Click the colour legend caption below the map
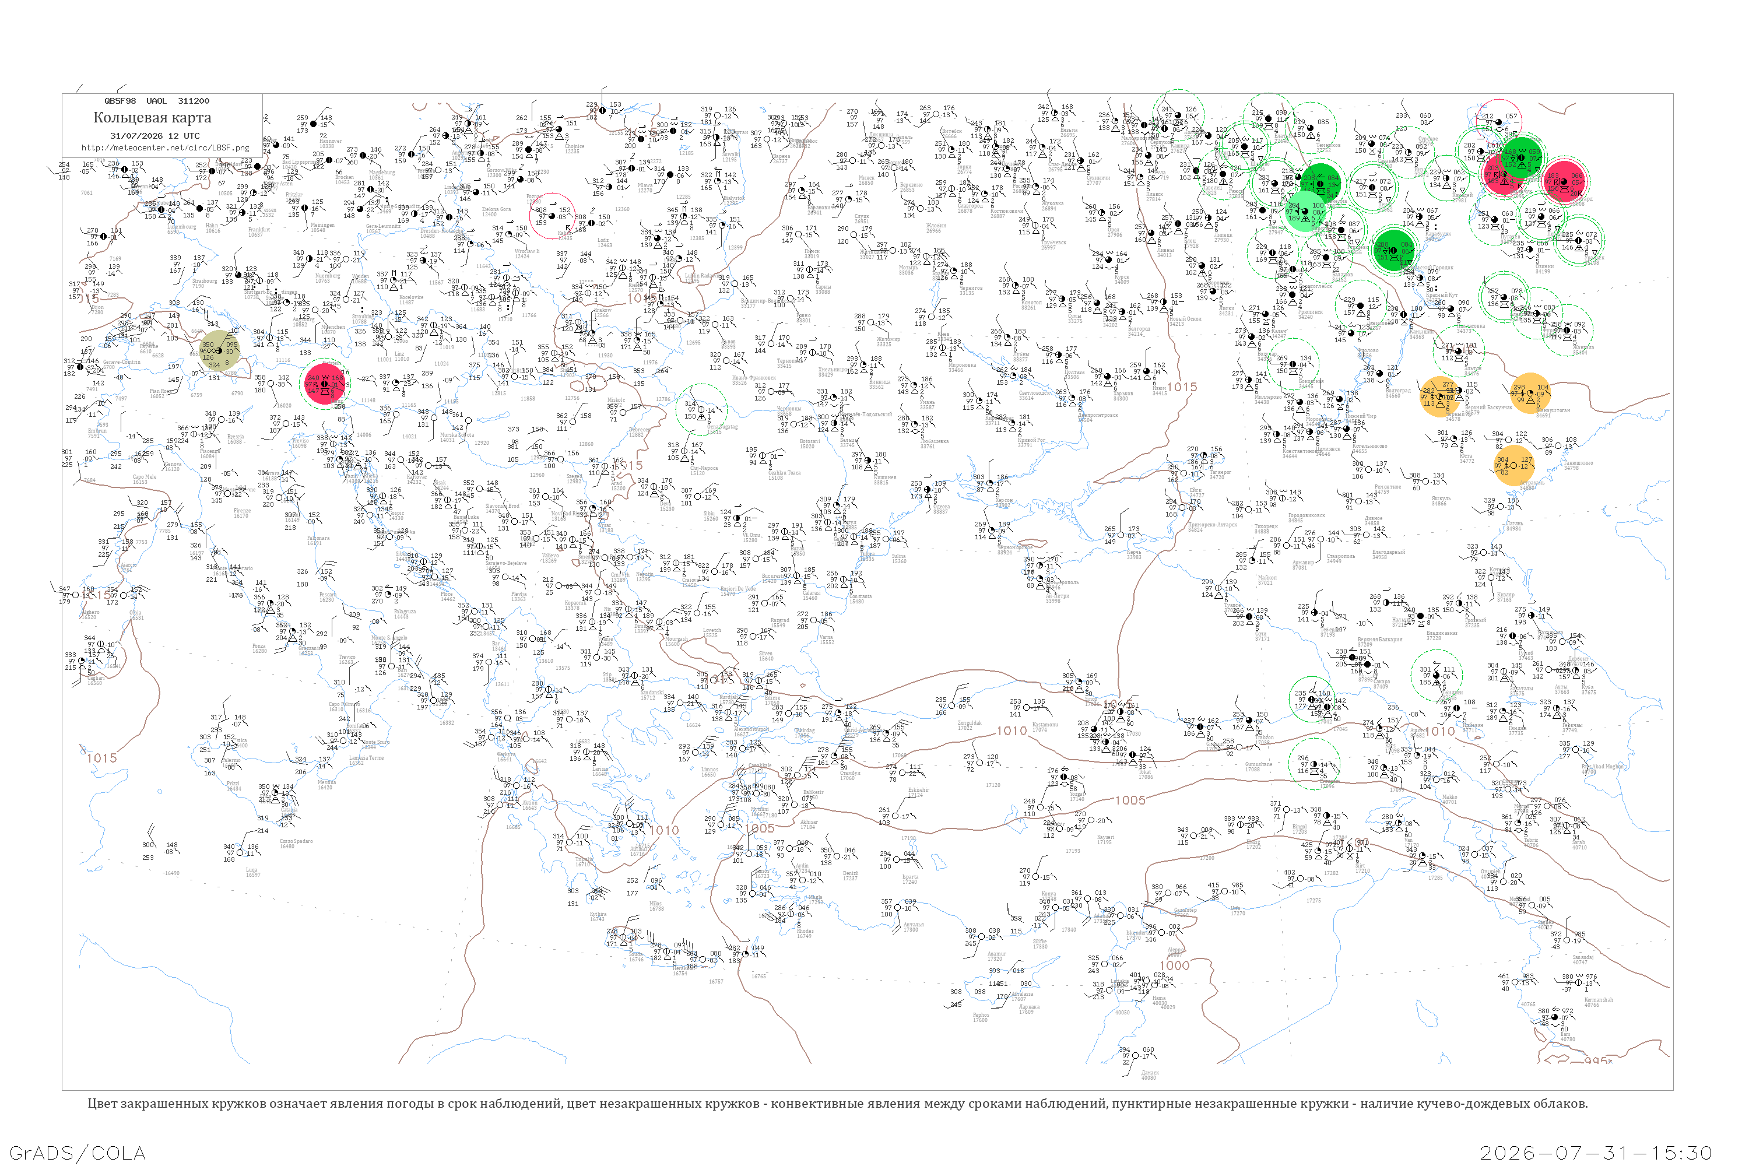Screen dimensions: 1749x1166 tap(837, 1104)
